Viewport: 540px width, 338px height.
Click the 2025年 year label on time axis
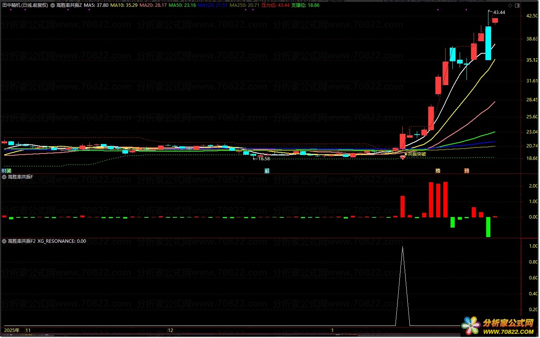(x=12, y=330)
